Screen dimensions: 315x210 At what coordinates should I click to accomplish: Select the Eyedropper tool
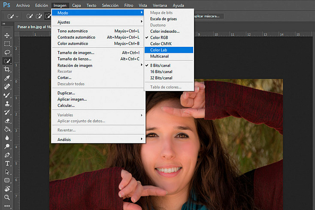7,78
